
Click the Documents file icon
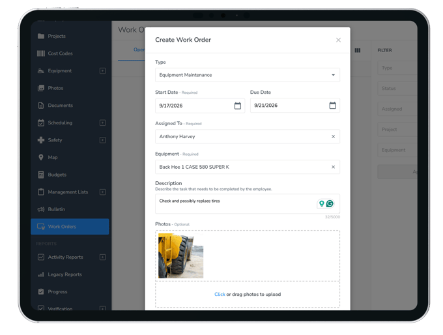point(41,106)
